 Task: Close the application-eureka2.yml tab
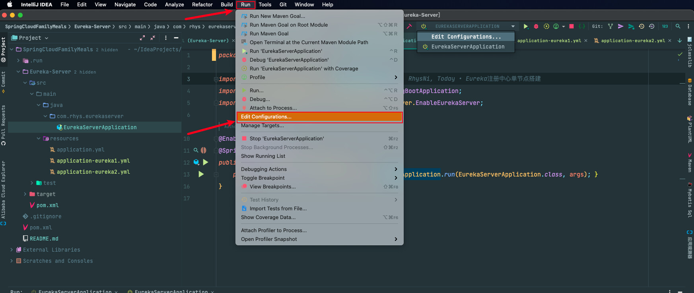click(x=669, y=41)
